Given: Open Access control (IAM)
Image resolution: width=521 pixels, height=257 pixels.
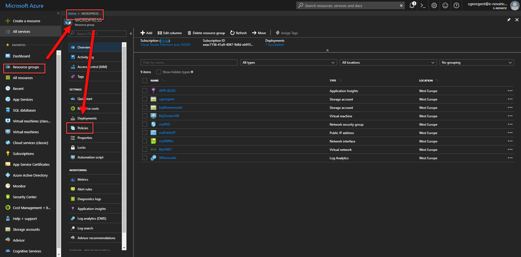Looking at the screenshot, I should [95, 67].
